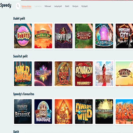The image size is (133, 133).
Task: Launch the Penguin City game
Action: (124, 36)
